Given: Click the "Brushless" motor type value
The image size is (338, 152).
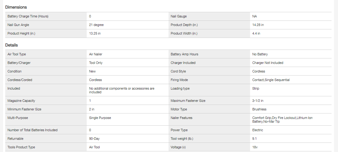Looking at the screenshot, I should click(259, 109).
